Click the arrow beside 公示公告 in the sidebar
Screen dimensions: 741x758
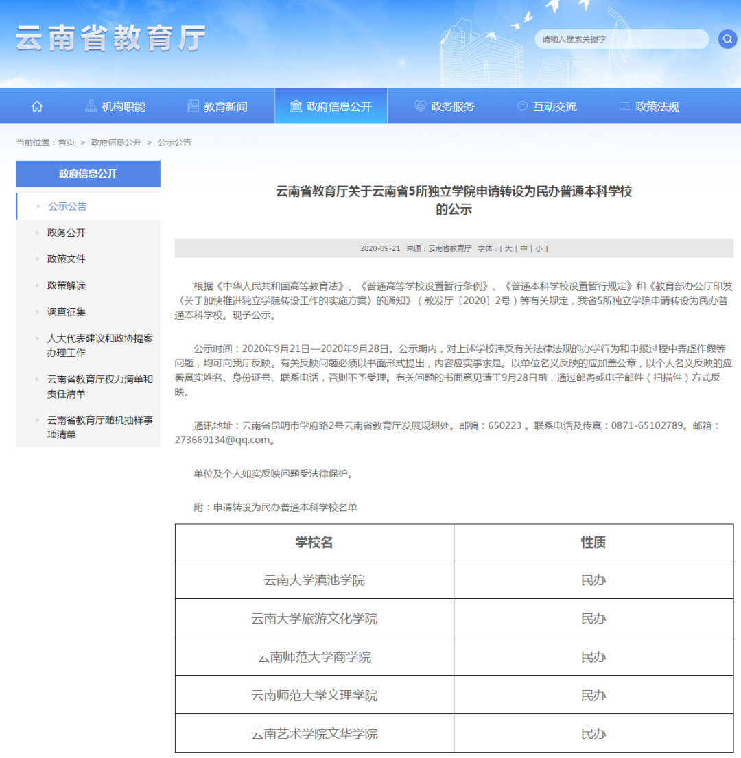(38, 206)
